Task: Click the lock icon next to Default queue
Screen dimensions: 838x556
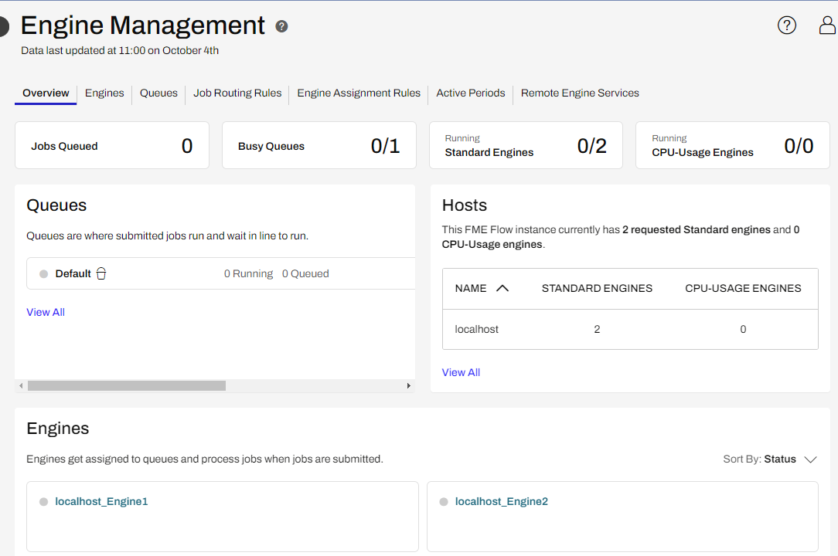Action: click(x=101, y=273)
